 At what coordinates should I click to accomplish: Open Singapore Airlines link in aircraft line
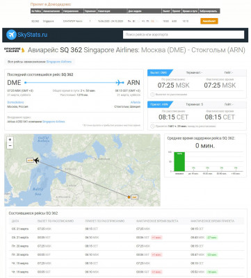point(54,122)
